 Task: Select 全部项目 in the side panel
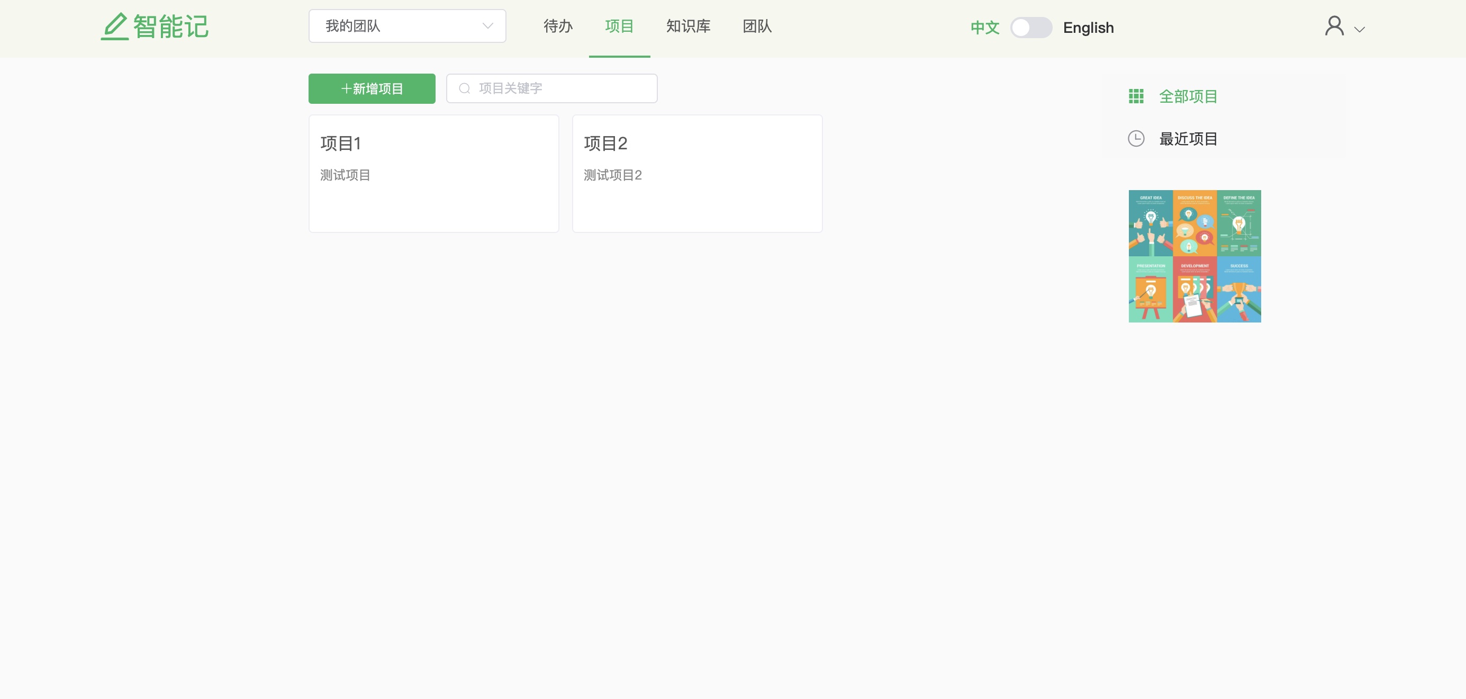click(x=1188, y=96)
